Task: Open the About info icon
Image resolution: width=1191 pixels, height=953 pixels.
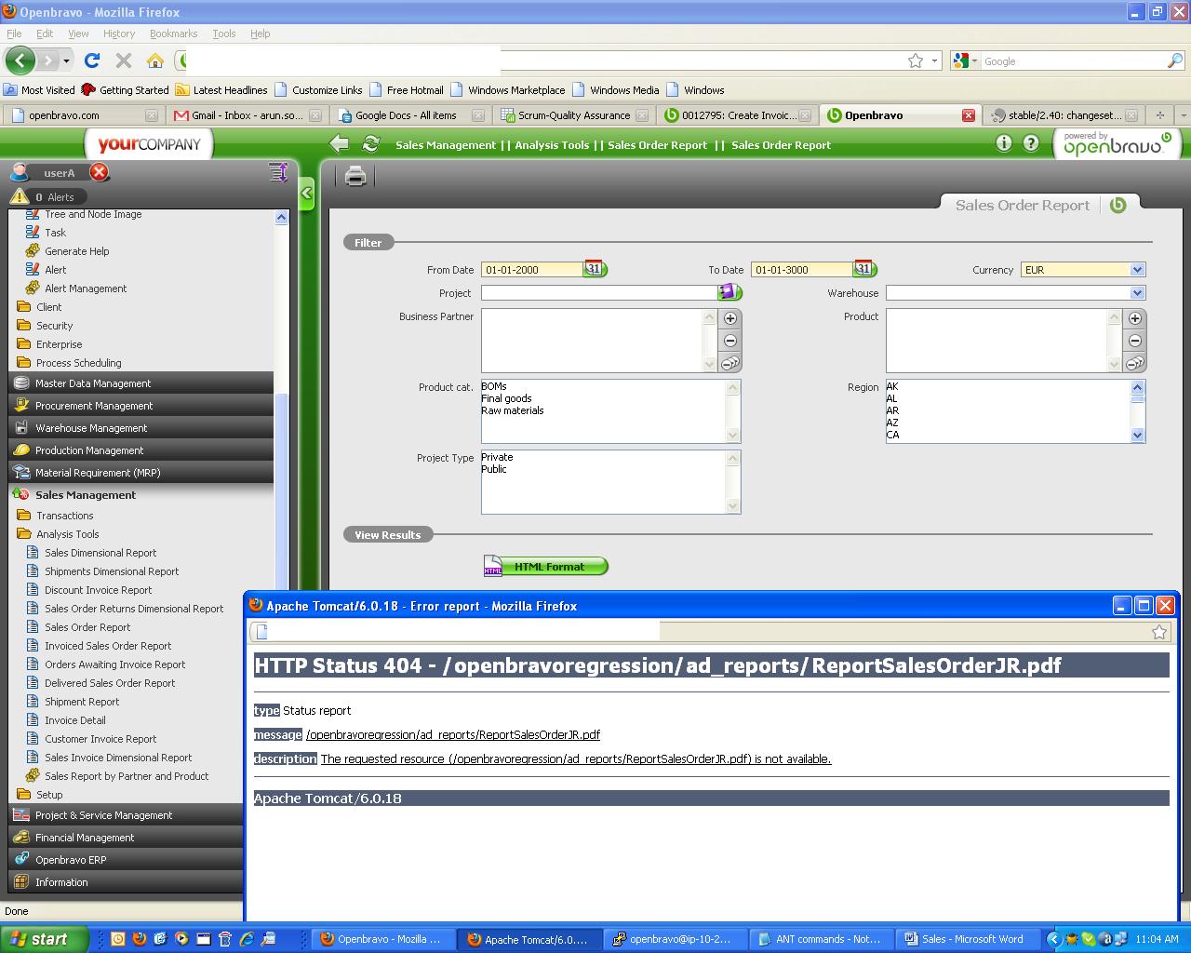Action: click(x=1003, y=143)
